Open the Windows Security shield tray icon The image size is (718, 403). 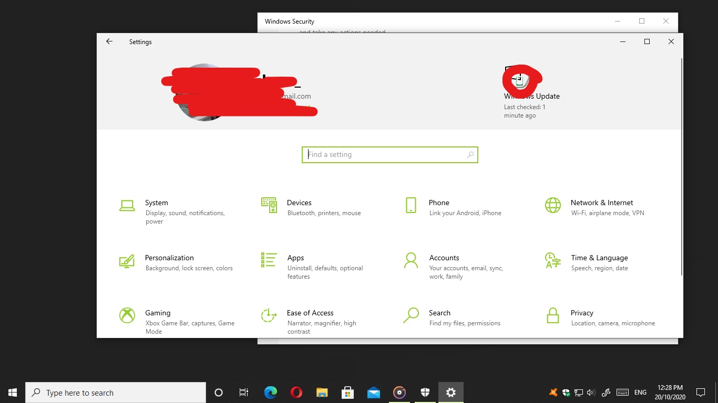(x=566, y=393)
